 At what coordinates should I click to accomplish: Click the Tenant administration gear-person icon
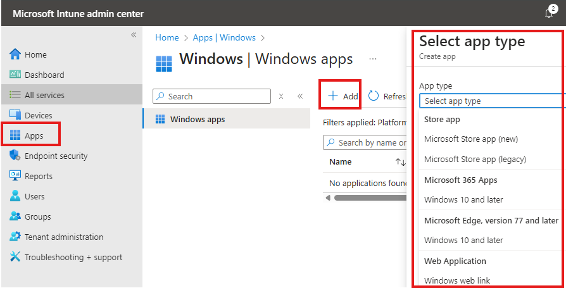15,236
